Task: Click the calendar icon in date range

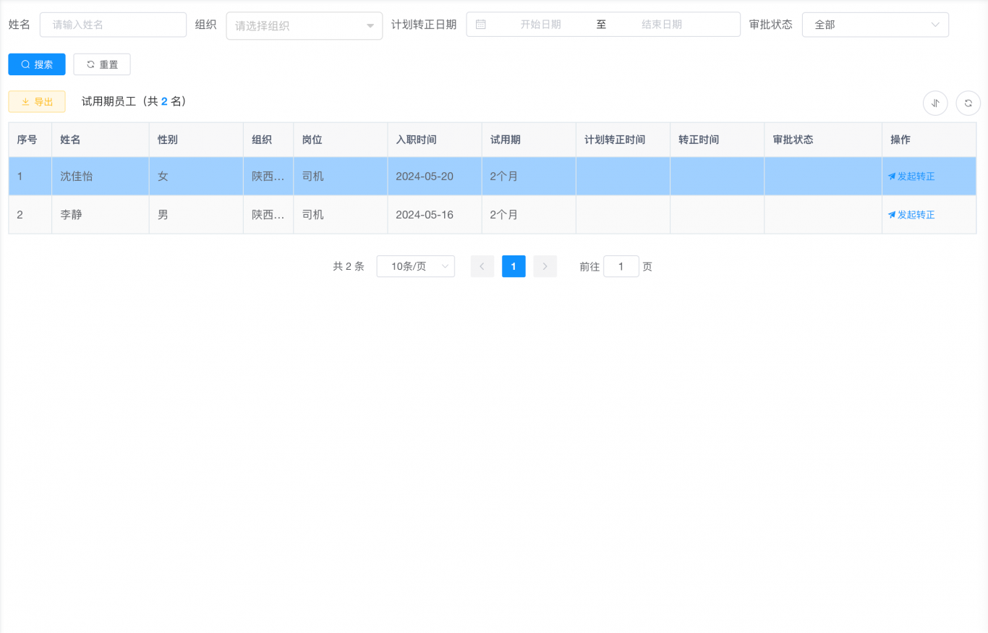Action: (x=481, y=24)
